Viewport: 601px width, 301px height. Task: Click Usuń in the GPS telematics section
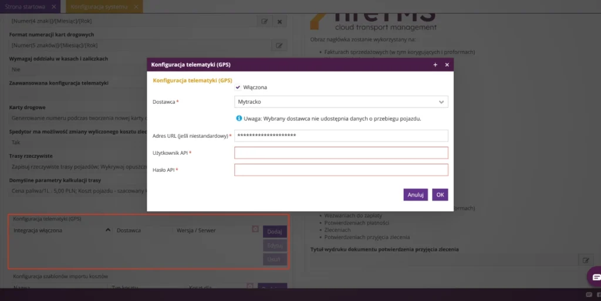[275, 259]
